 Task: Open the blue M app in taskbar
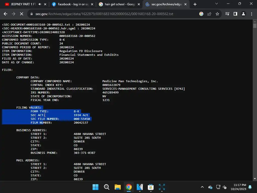(x=140, y=187)
